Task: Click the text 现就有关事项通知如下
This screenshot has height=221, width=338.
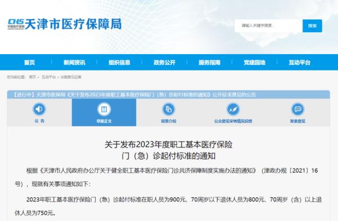Action: (60, 184)
